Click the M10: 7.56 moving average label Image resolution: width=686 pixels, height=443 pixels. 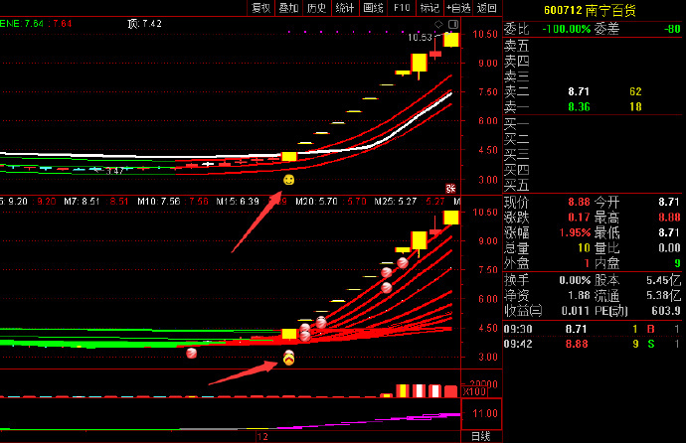[x=159, y=202]
